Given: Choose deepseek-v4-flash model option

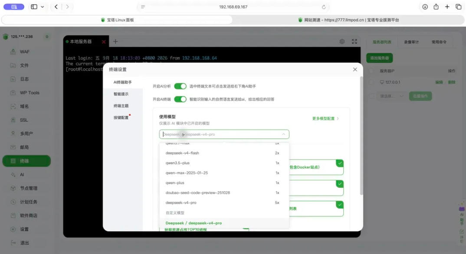Looking at the screenshot, I should point(224,153).
